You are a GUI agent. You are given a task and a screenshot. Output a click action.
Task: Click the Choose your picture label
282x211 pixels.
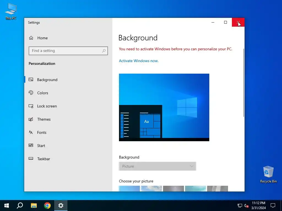pos(136,181)
